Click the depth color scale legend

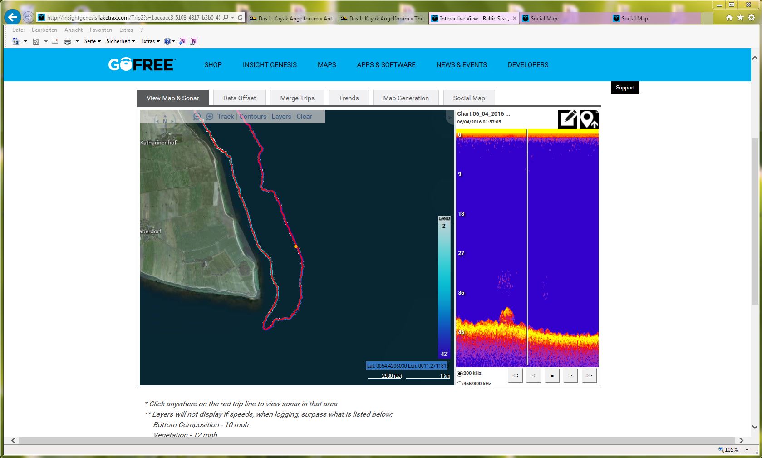(444, 288)
